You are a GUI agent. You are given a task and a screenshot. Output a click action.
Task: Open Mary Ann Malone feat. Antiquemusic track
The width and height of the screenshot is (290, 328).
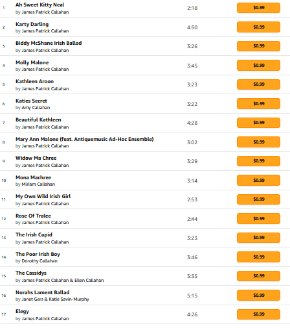point(85,139)
